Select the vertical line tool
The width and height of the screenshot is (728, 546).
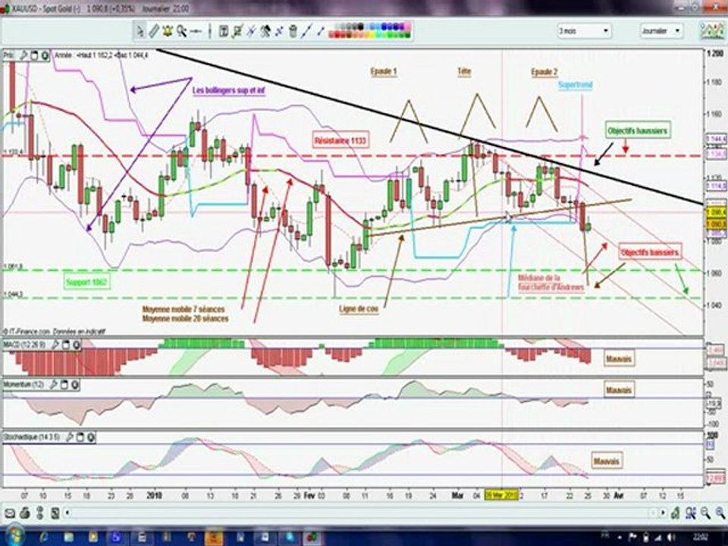[209, 31]
